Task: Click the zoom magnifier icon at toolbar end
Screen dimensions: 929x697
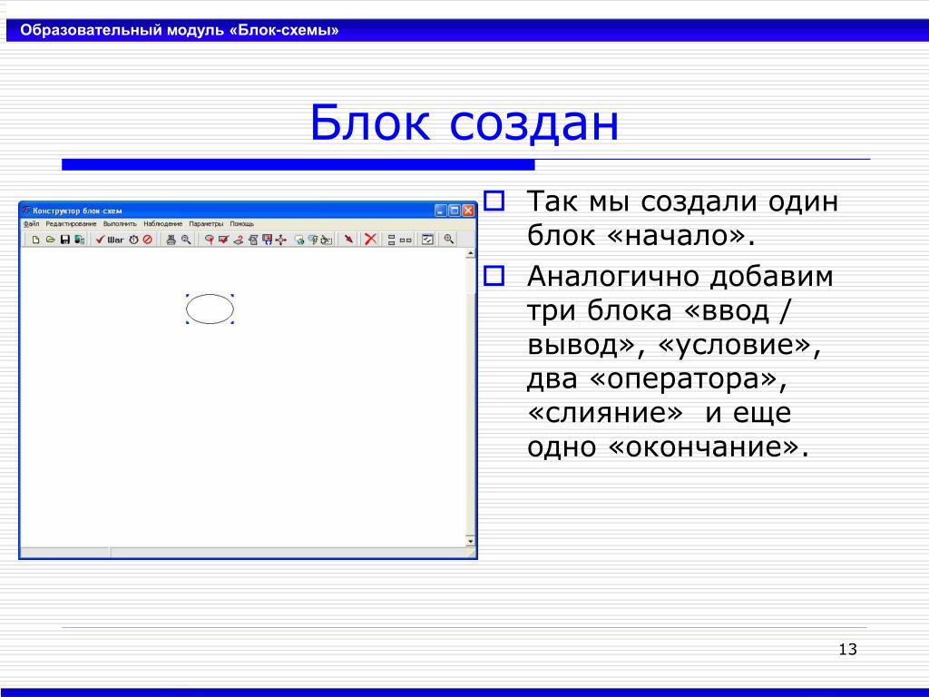Action: pos(449,239)
